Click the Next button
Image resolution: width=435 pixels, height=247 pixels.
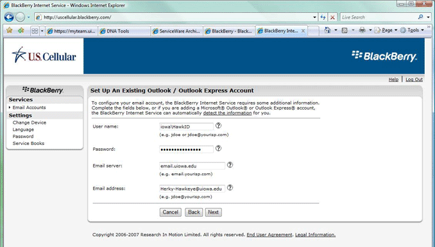(214, 212)
